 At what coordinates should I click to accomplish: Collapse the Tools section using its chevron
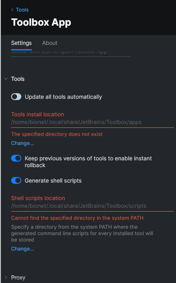pyautogui.click(x=6, y=79)
